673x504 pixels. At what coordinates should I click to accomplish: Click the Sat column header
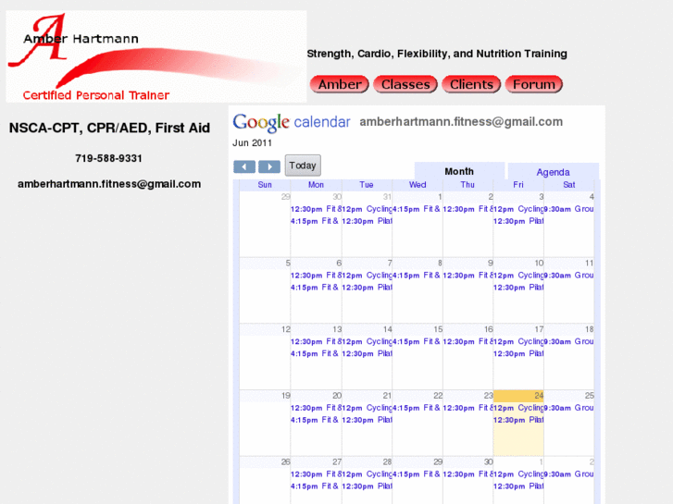(569, 185)
